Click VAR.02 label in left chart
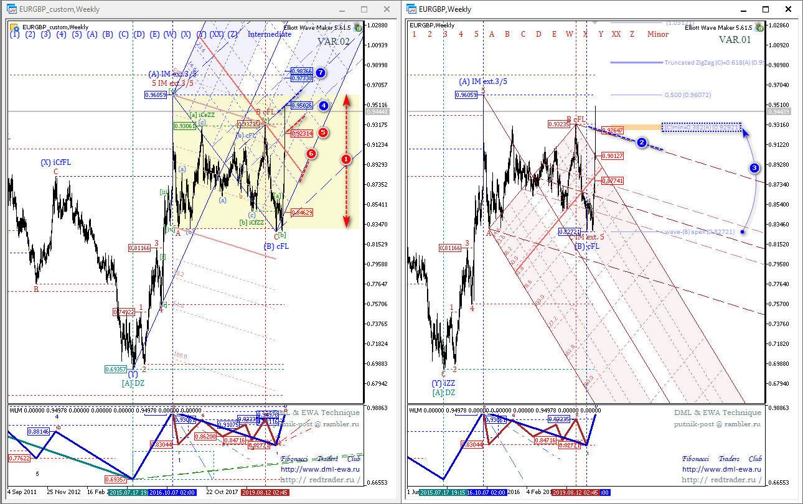 [x=334, y=41]
